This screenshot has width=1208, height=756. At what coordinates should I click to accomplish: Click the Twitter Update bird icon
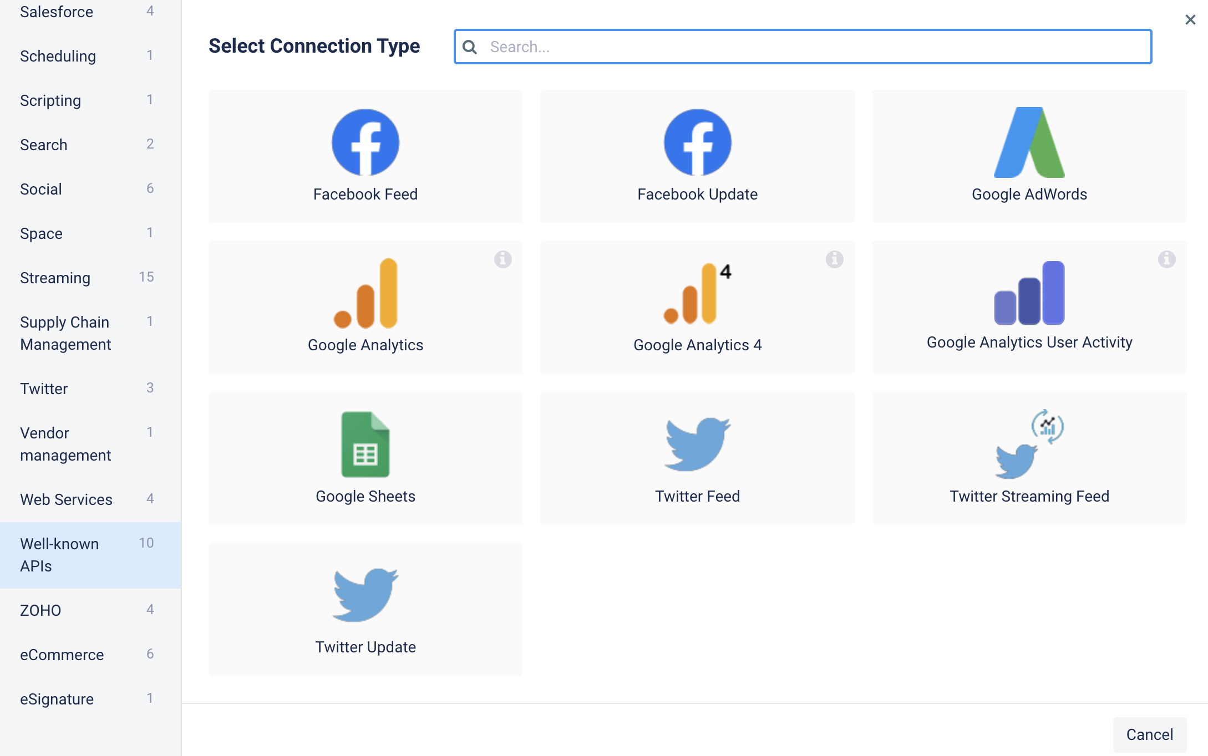tap(366, 595)
